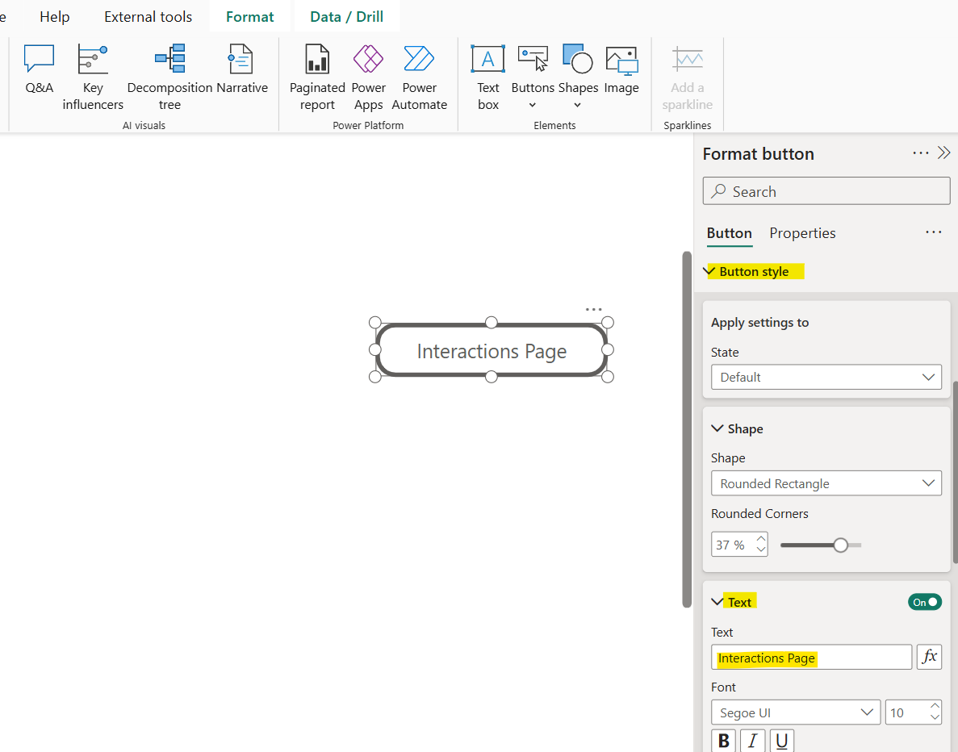Open the State dropdown
Viewport: 958px width, 752px height.
pyautogui.click(x=826, y=377)
